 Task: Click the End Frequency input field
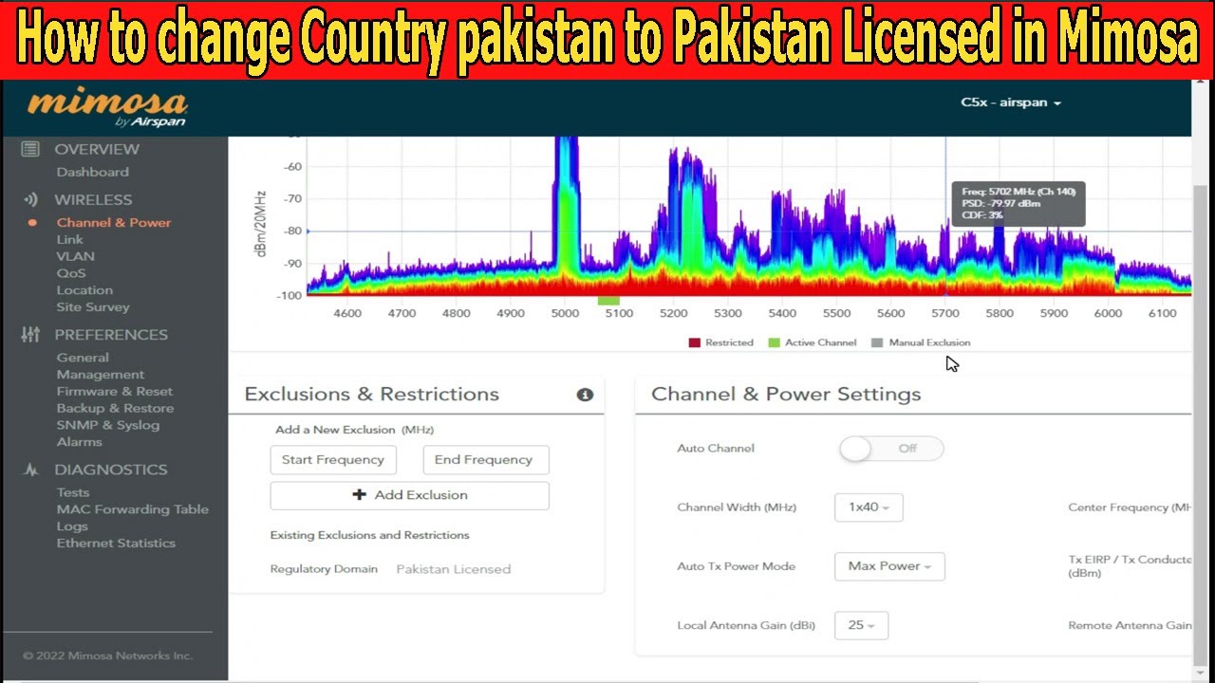[486, 460]
